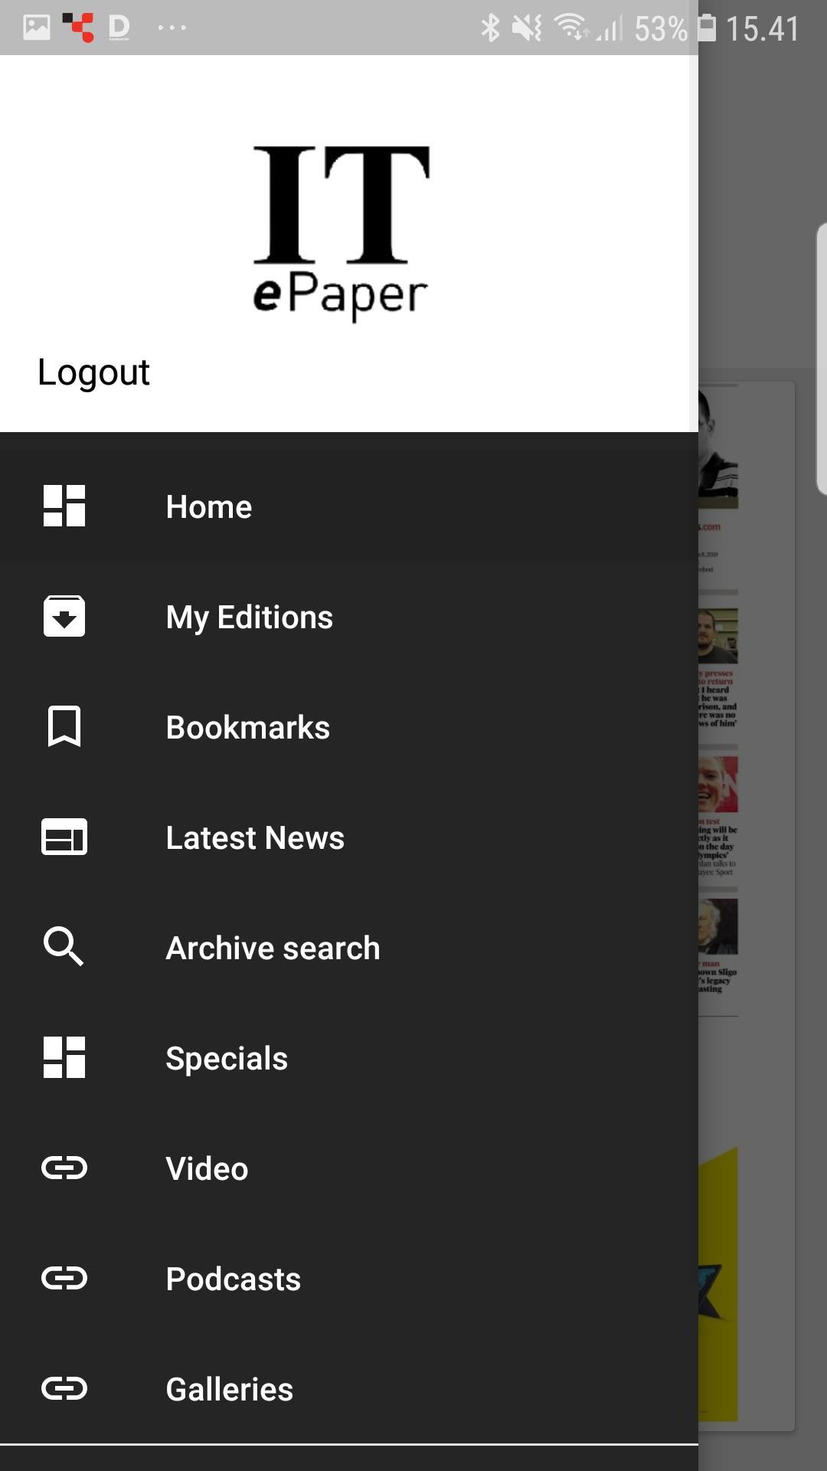827x1471 pixels.
Task: Tap the IT ePaper logo
Action: point(341,233)
